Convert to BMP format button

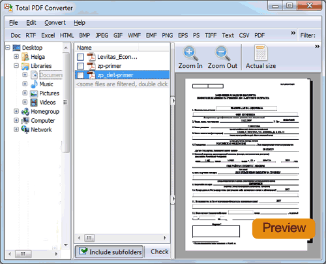point(85,35)
